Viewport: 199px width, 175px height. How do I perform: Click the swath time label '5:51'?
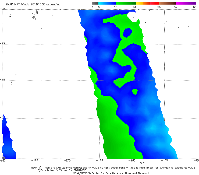coord(143,163)
